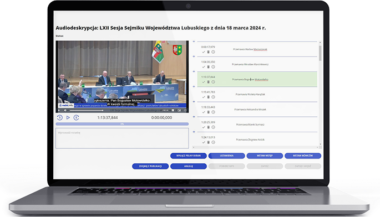The width and height of the screenshot is (380, 217).
Task: Click the blue 0% progress bar
Action: point(122,124)
